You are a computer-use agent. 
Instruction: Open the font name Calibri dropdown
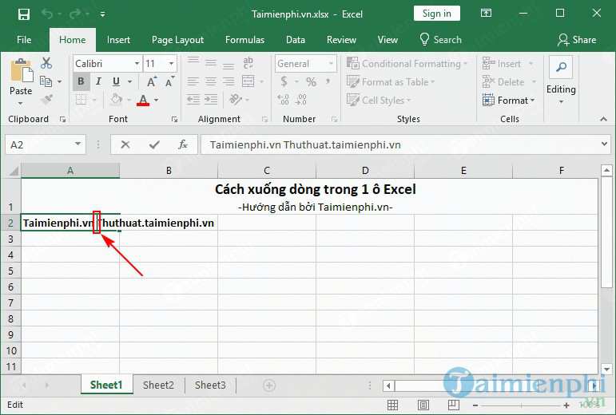(137, 64)
